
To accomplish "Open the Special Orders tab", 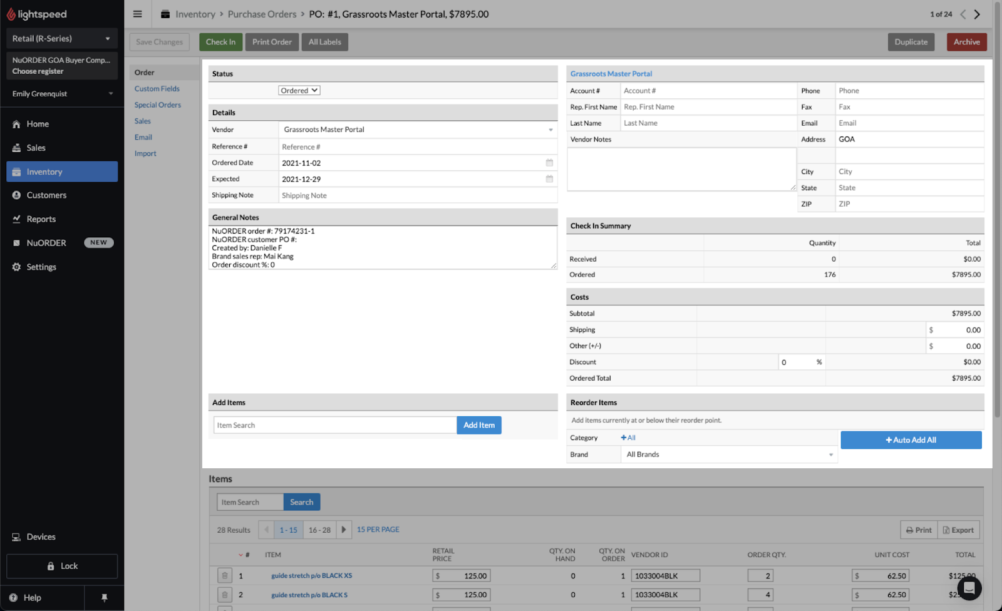I will click(x=157, y=105).
